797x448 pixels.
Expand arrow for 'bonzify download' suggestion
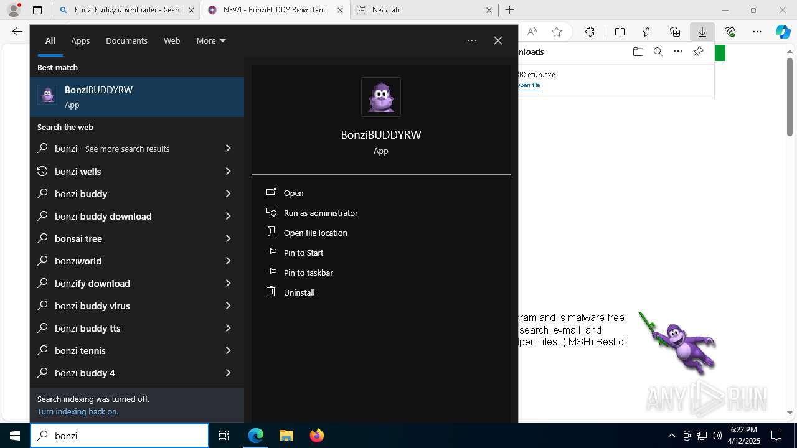pyautogui.click(x=228, y=283)
